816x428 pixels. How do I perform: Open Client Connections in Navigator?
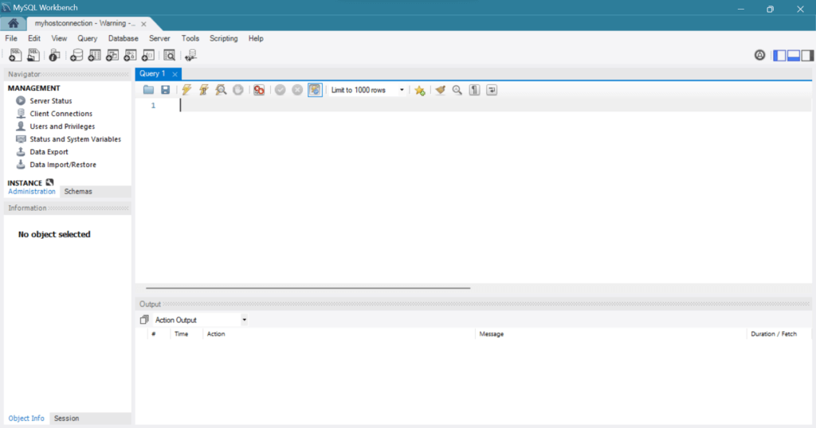tap(61, 114)
